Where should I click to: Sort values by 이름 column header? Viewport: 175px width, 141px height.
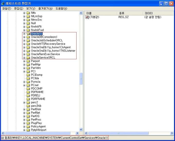pyautogui.click(x=100, y=13)
